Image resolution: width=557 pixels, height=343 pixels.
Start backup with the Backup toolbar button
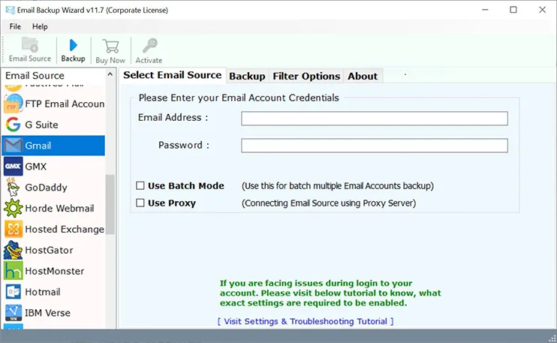pyautogui.click(x=73, y=50)
